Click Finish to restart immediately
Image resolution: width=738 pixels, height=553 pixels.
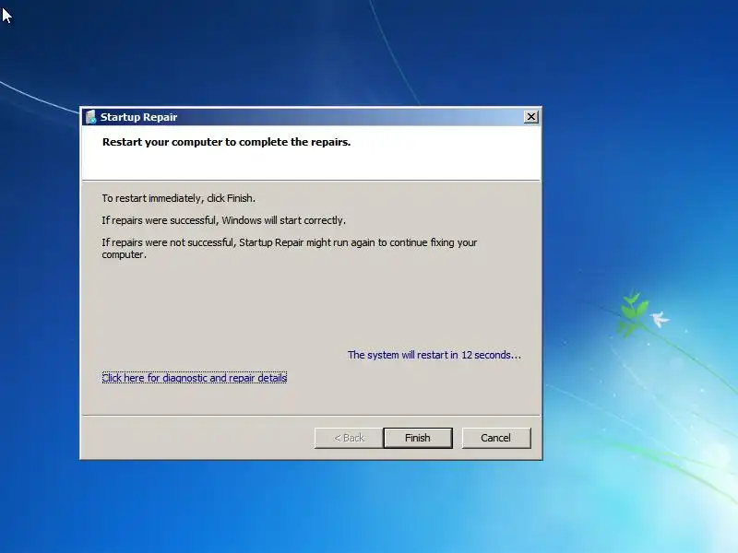pos(418,438)
